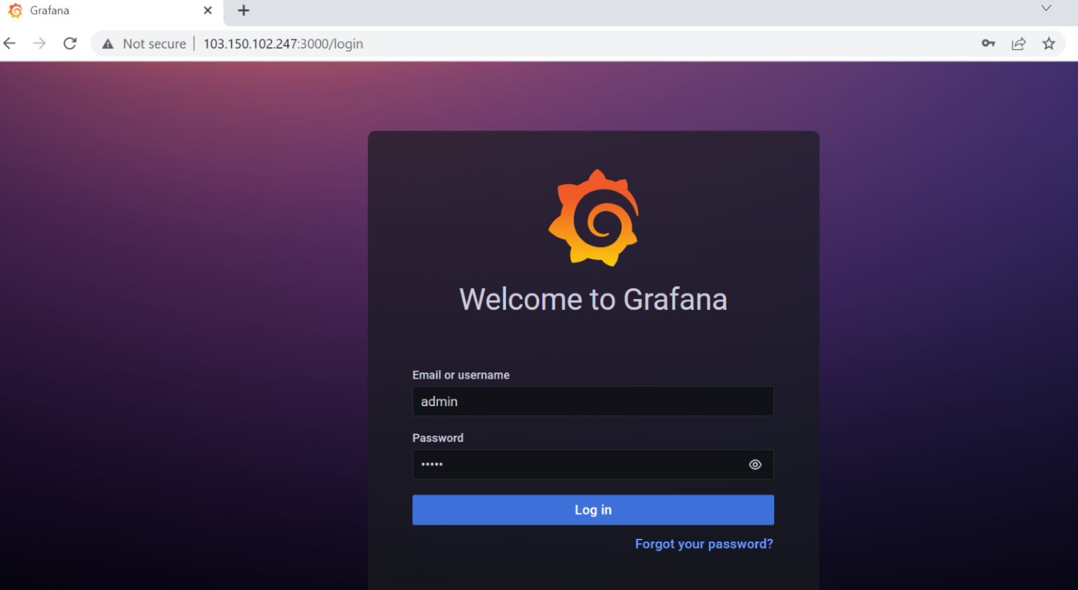Click the URL address bar text
This screenshot has width=1078, height=590.
click(283, 43)
